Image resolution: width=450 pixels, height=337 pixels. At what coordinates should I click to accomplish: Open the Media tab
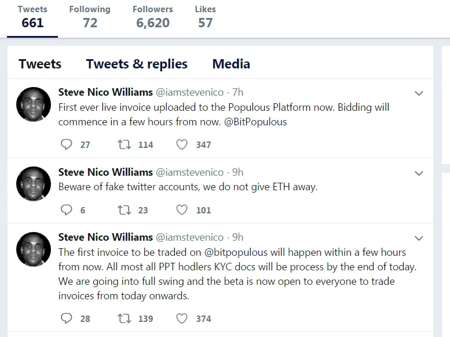point(231,64)
